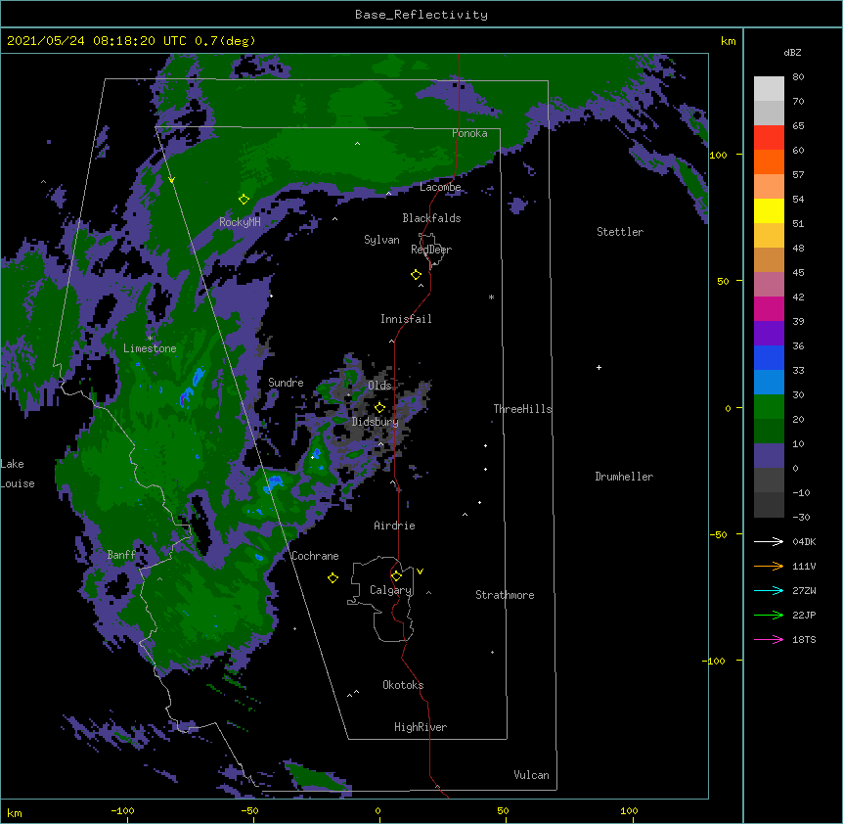Click the Drumheller label

624,477
